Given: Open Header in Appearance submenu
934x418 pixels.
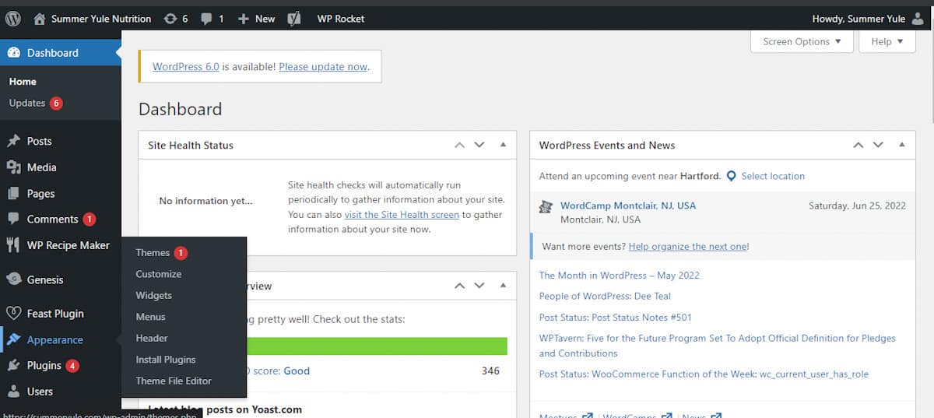Looking at the screenshot, I should point(151,338).
